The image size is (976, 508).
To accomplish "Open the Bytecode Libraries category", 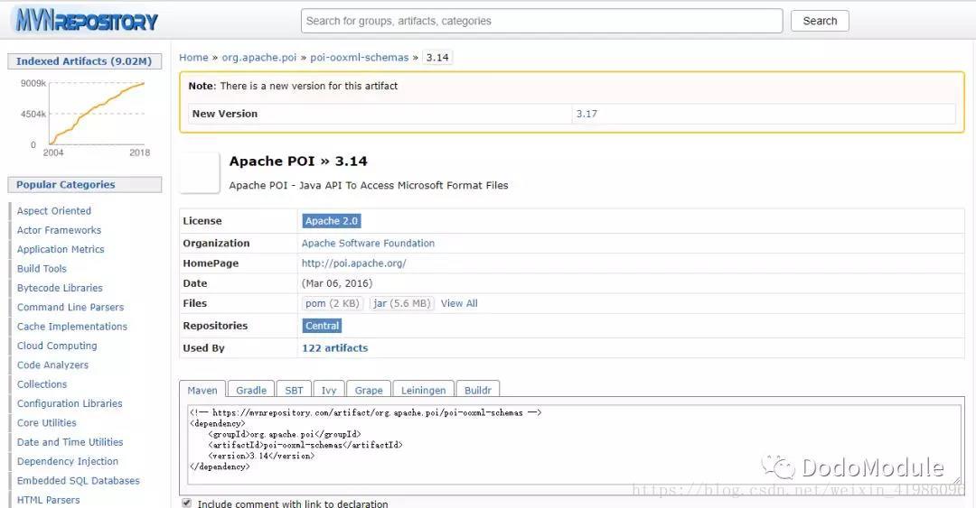I will click(60, 288).
